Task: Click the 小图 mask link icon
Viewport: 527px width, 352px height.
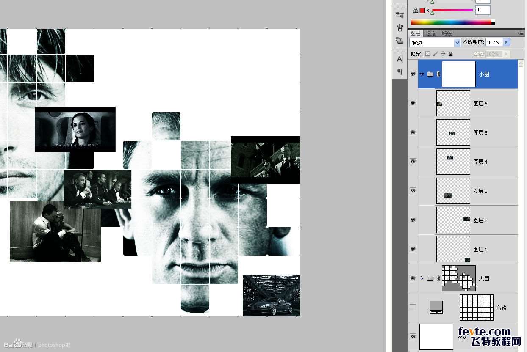Action: point(438,74)
